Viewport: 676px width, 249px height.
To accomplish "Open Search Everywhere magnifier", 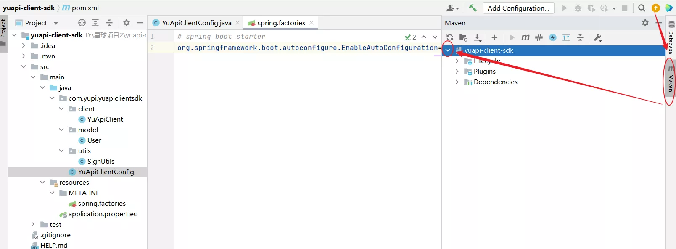I will pos(642,8).
